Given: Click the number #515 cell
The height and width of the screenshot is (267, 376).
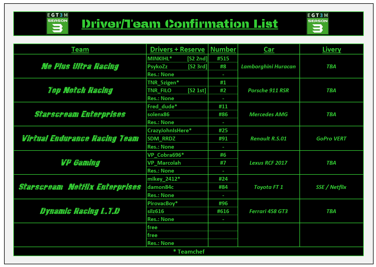Looking at the screenshot, I should click(x=223, y=59).
